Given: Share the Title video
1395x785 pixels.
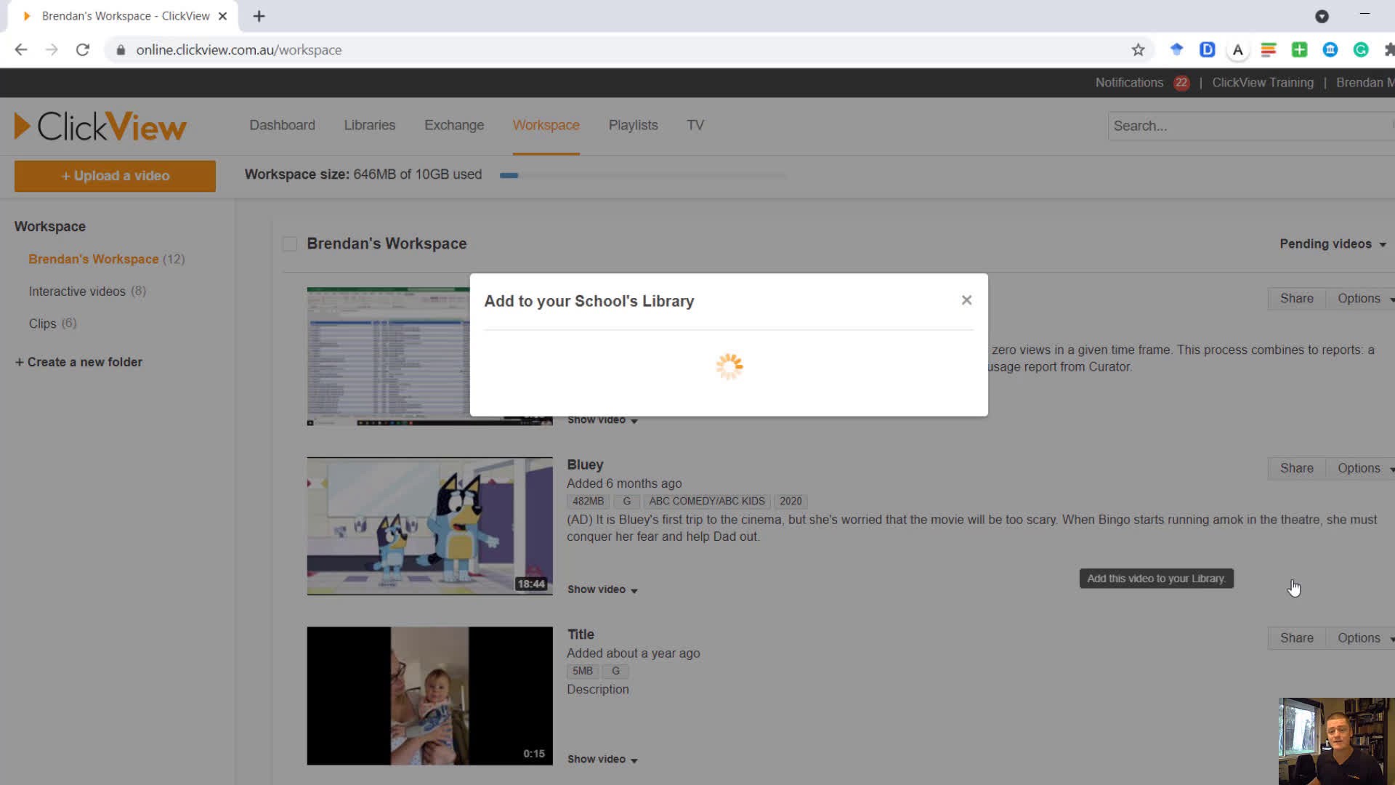Looking at the screenshot, I should tap(1296, 638).
